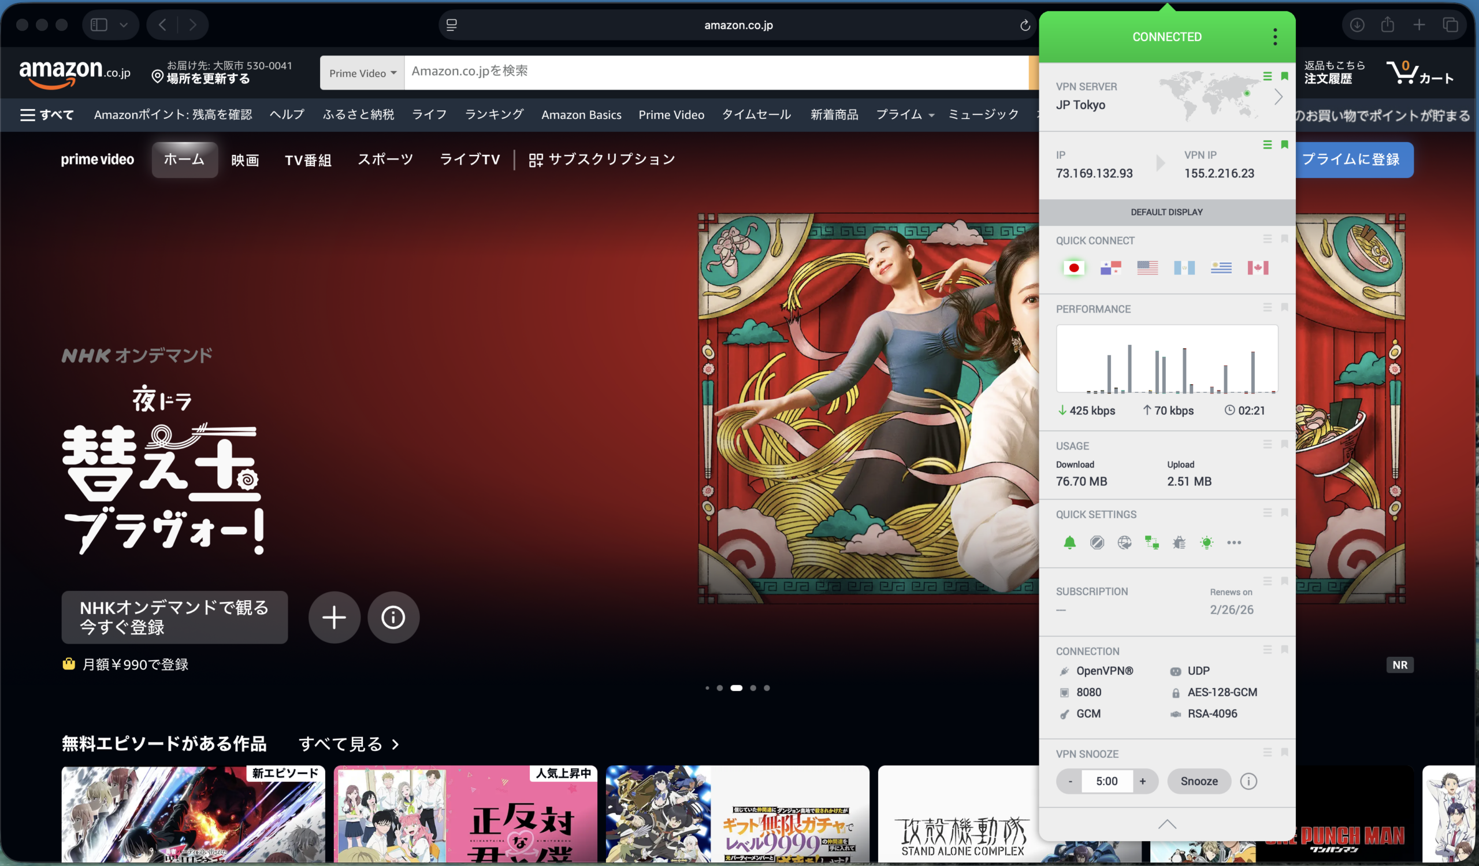Expand the VPN Server region list chevron
Viewport: 1479px width, 866px height.
pos(1279,97)
